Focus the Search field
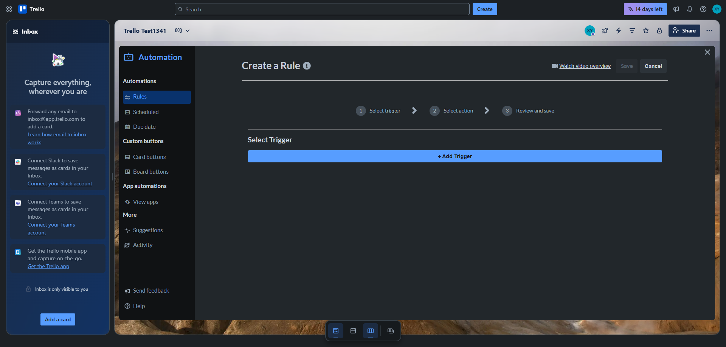The width and height of the screenshot is (726, 347). [322, 9]
